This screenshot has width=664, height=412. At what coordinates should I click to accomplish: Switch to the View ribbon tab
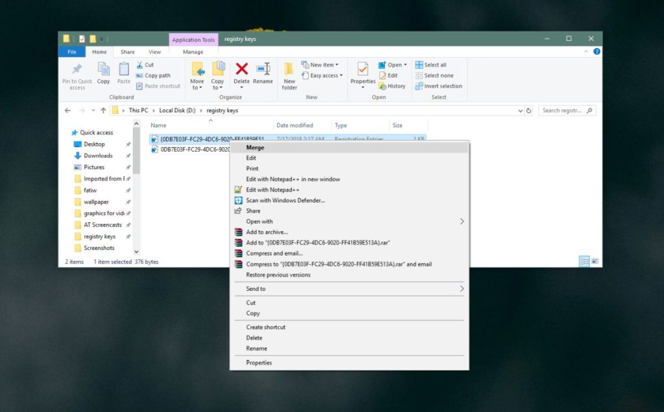click(154, 51)
